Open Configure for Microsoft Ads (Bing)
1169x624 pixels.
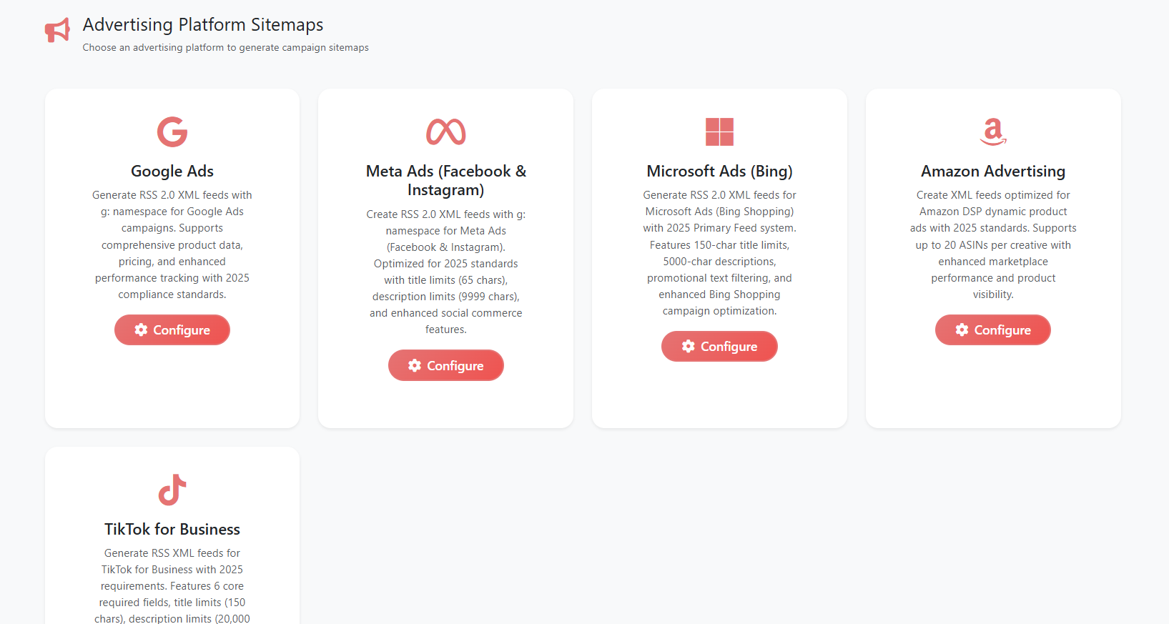click(719, 346)
